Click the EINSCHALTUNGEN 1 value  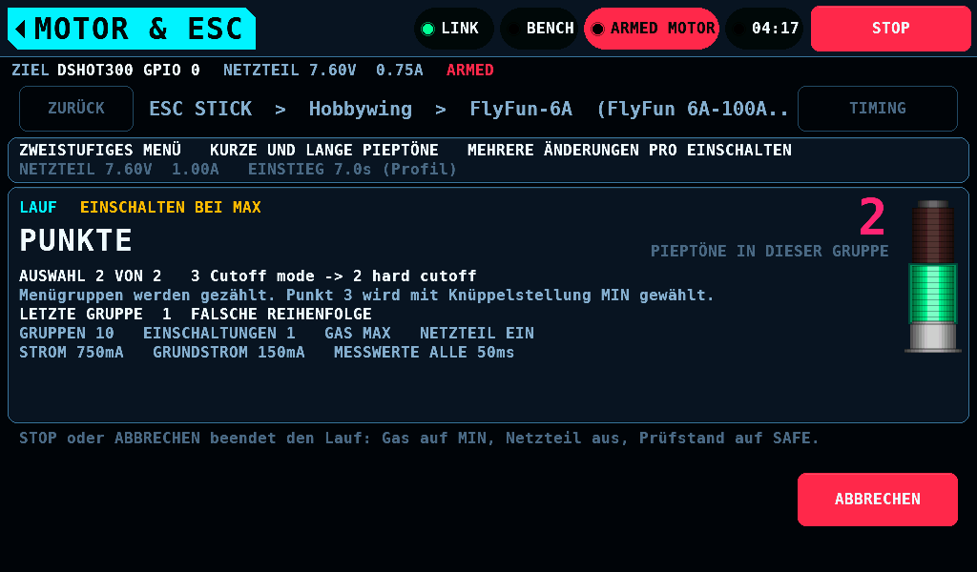tap(219, 333)
